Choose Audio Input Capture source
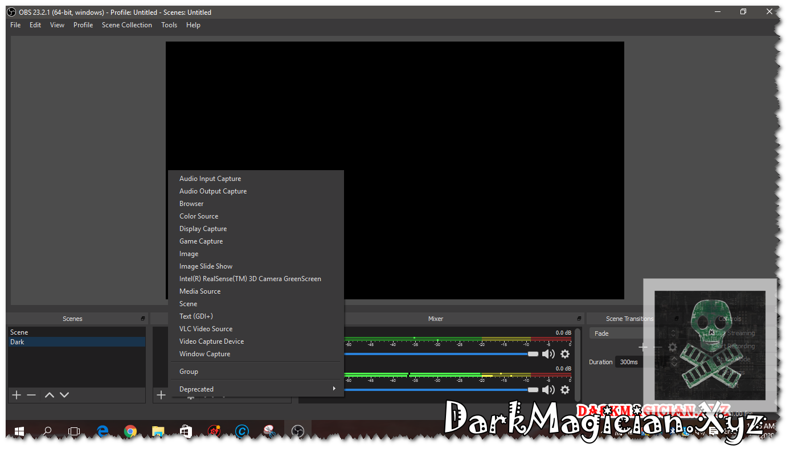790x449 pixels. tap(256, 179)
